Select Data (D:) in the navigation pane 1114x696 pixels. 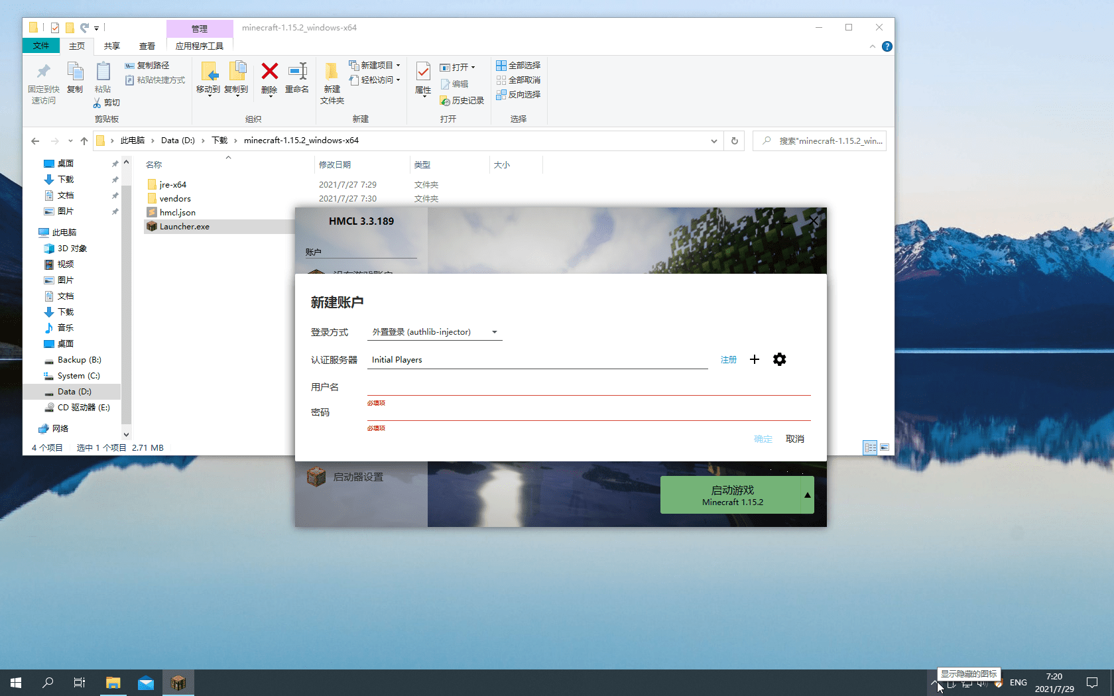74,392
